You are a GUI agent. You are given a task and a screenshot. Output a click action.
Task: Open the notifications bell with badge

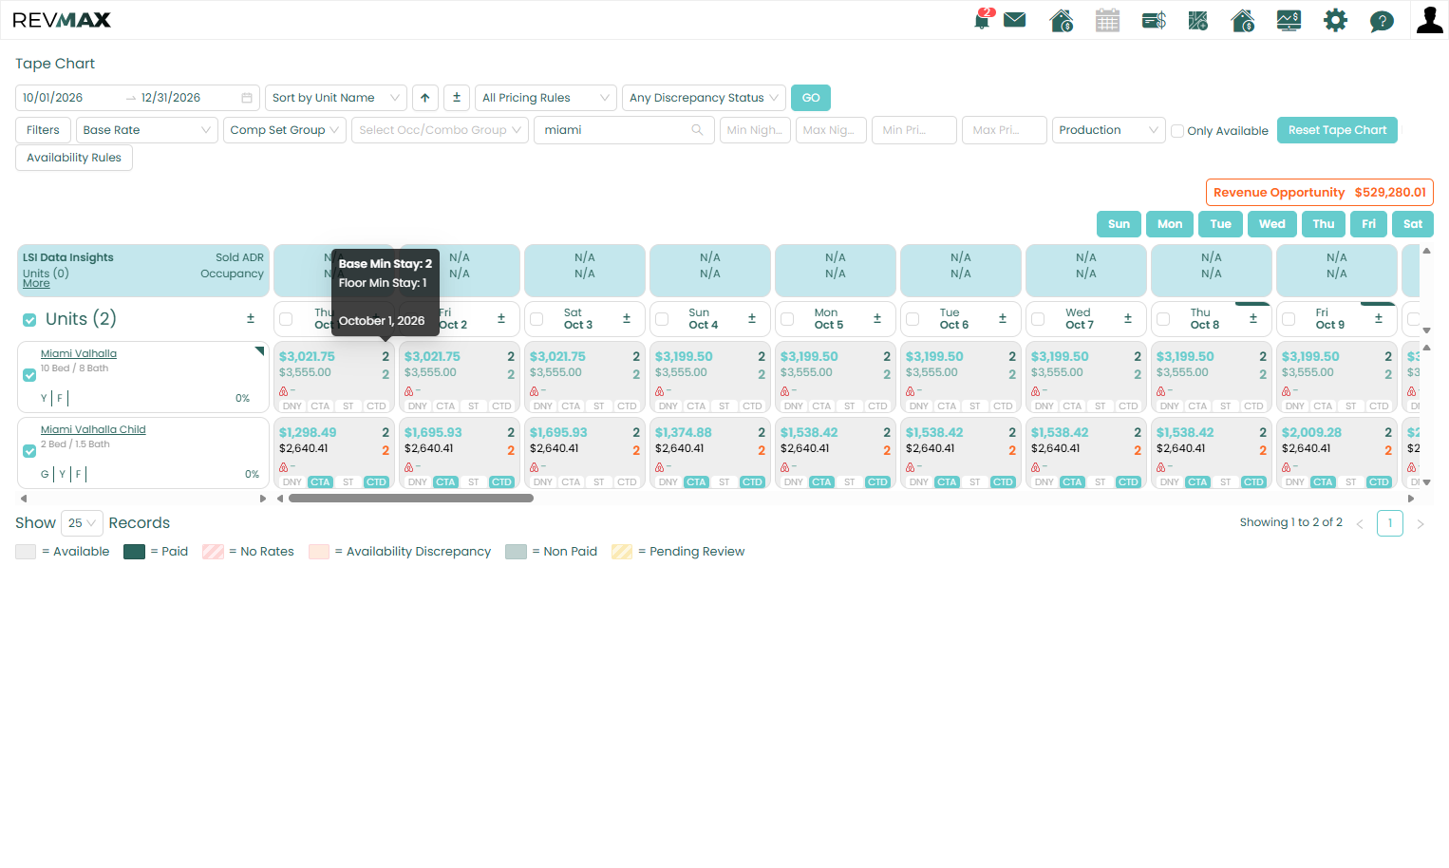pyautogui.click(x=983, y=19)
